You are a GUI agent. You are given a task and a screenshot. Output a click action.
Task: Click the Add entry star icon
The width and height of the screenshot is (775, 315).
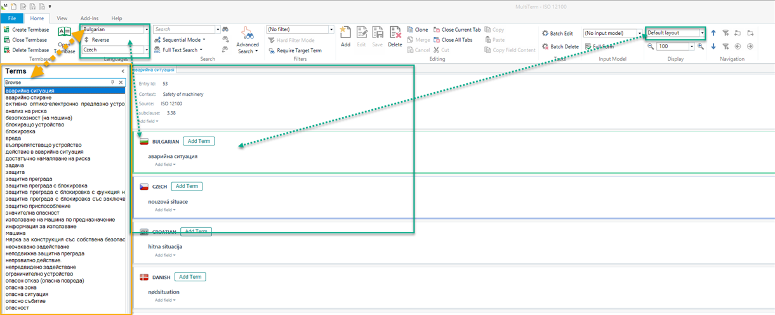coord(345,33)
